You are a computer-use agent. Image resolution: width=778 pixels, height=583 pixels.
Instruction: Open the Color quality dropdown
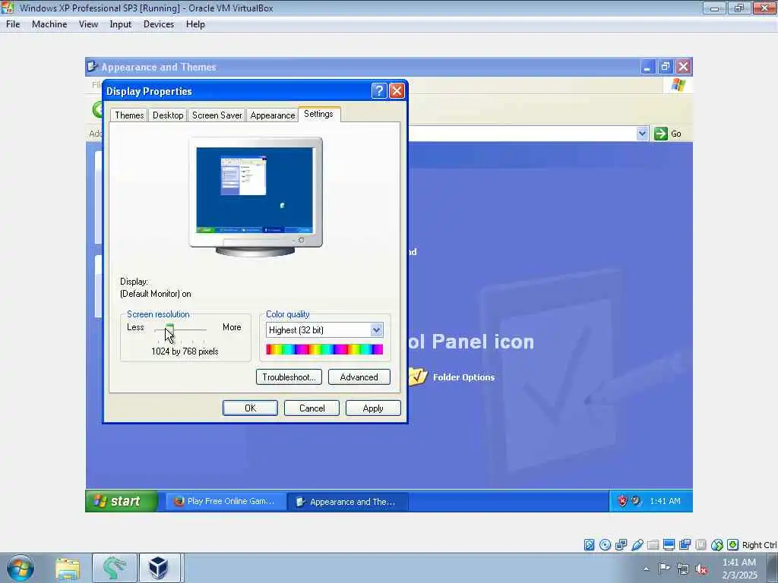coord(377,329)
